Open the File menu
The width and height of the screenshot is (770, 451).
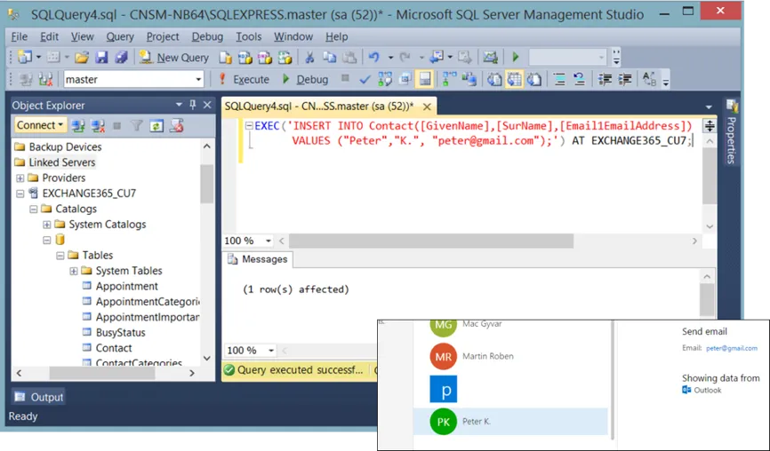pos(20,36)
